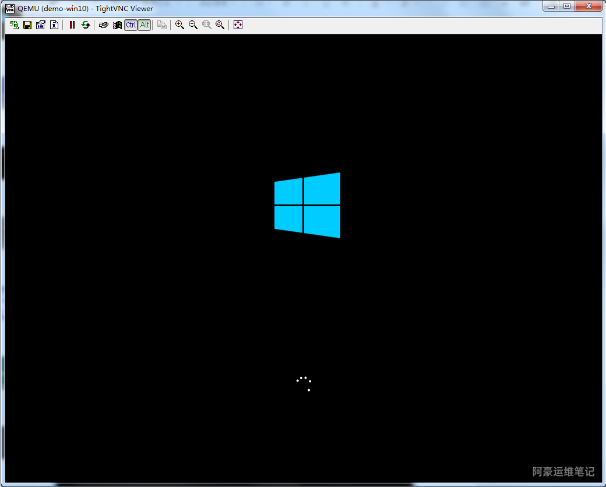Send Ctrl+Alt+Del using the keys icon
606x487 pixels.
pyautogui.click(x=103, y=25)
